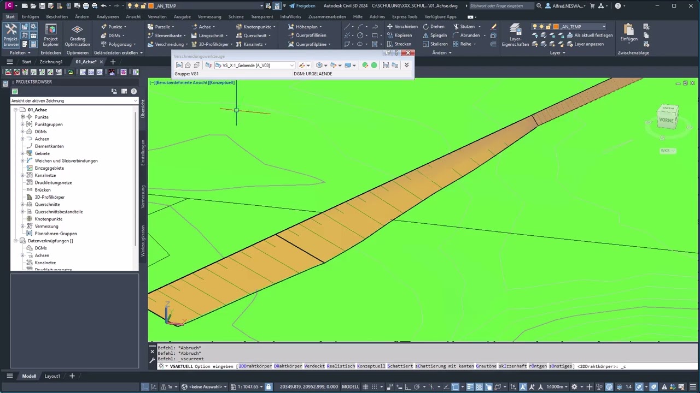Click search magnifier in title bar
Image resolution: width=700 pixels, height=393 pixels.
click(x=539, y=5)
